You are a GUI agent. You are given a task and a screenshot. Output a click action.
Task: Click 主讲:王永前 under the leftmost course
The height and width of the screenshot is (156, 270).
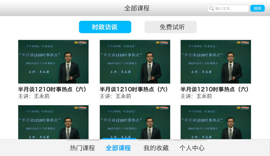coord(34,96)
